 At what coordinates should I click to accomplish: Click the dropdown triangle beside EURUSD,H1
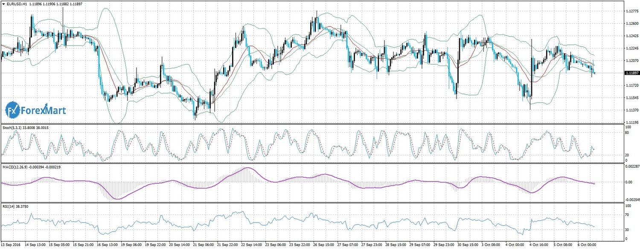tap(3, 4)
